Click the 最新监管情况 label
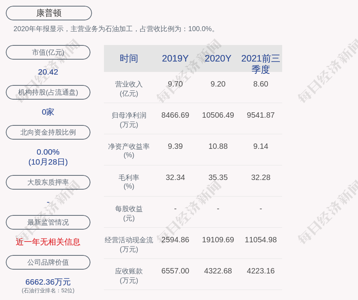Screen dimensions: 358x300 (48, 222)
